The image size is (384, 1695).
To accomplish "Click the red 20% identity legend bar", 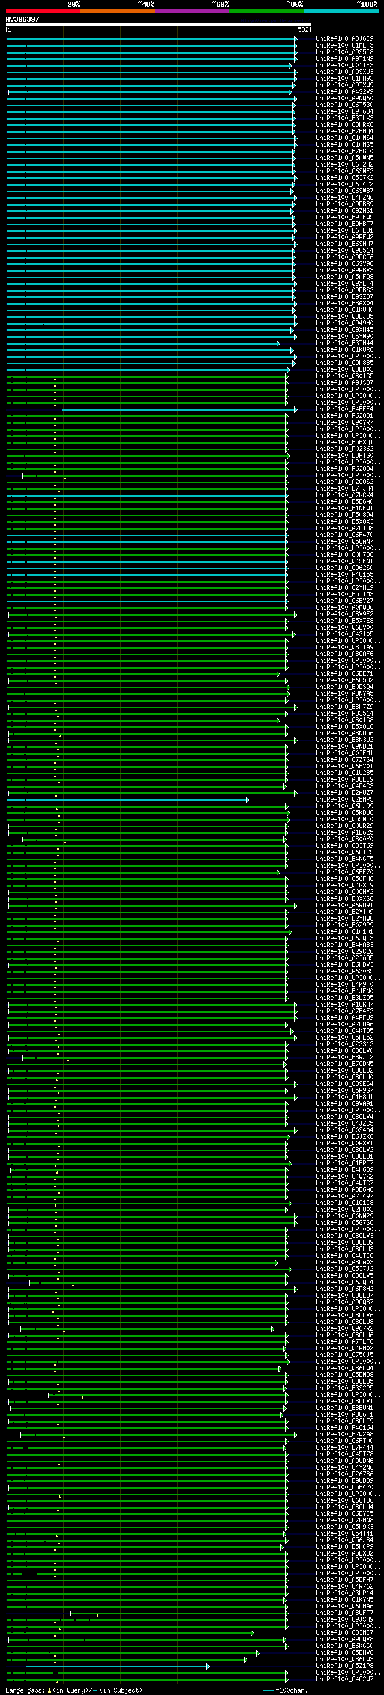I will click(x=43, y=11).
